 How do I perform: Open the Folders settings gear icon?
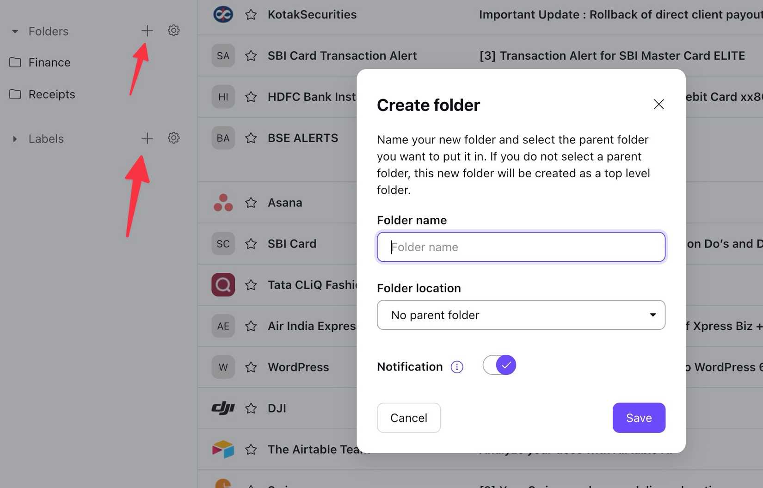(173, 31)
